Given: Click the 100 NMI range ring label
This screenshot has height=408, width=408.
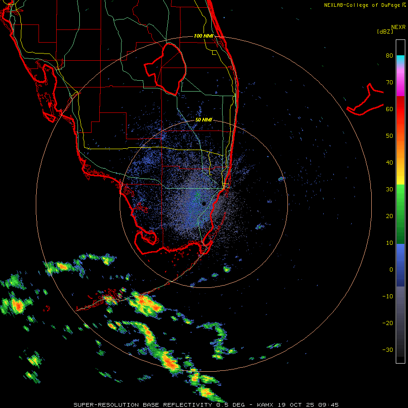Looking at the screenshot, I should [204, 36].
